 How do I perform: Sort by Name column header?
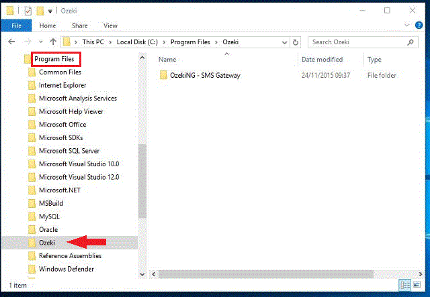(x=167, y=60)
